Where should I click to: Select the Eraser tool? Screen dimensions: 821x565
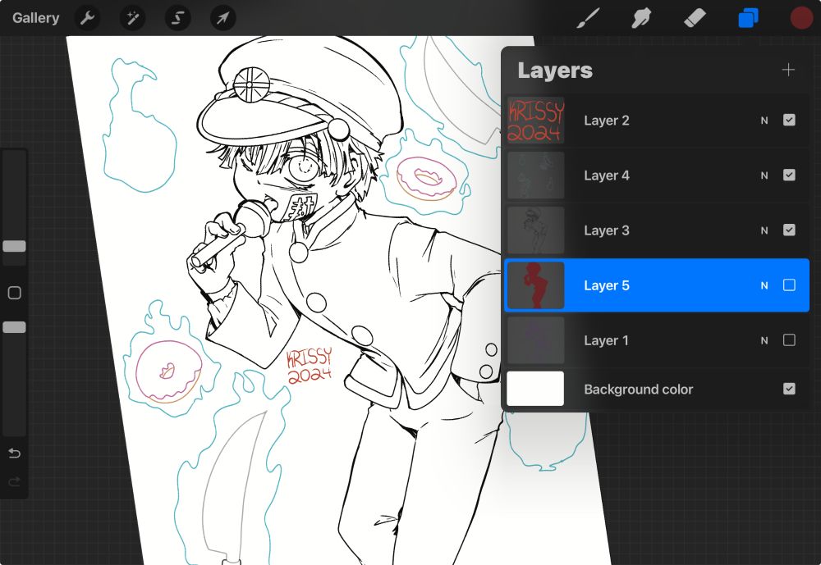(695, 18)
